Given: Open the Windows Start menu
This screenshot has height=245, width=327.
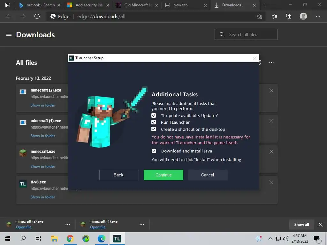Looking at the screenshot, I should coord(8,239).
